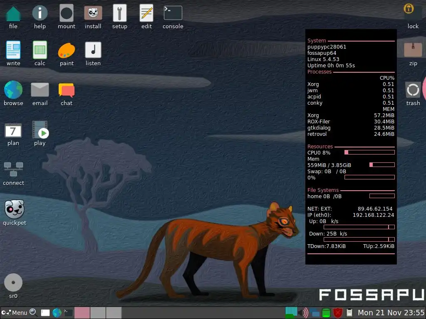Click the red firewall shield tray icon
Screen dimensions: 426x319
[338, 313]
